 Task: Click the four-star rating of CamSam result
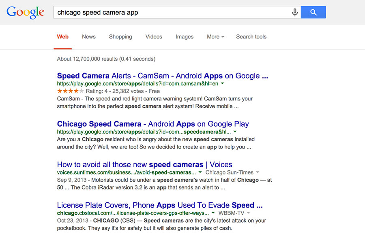pyautogui.click(x=70, y=91)
